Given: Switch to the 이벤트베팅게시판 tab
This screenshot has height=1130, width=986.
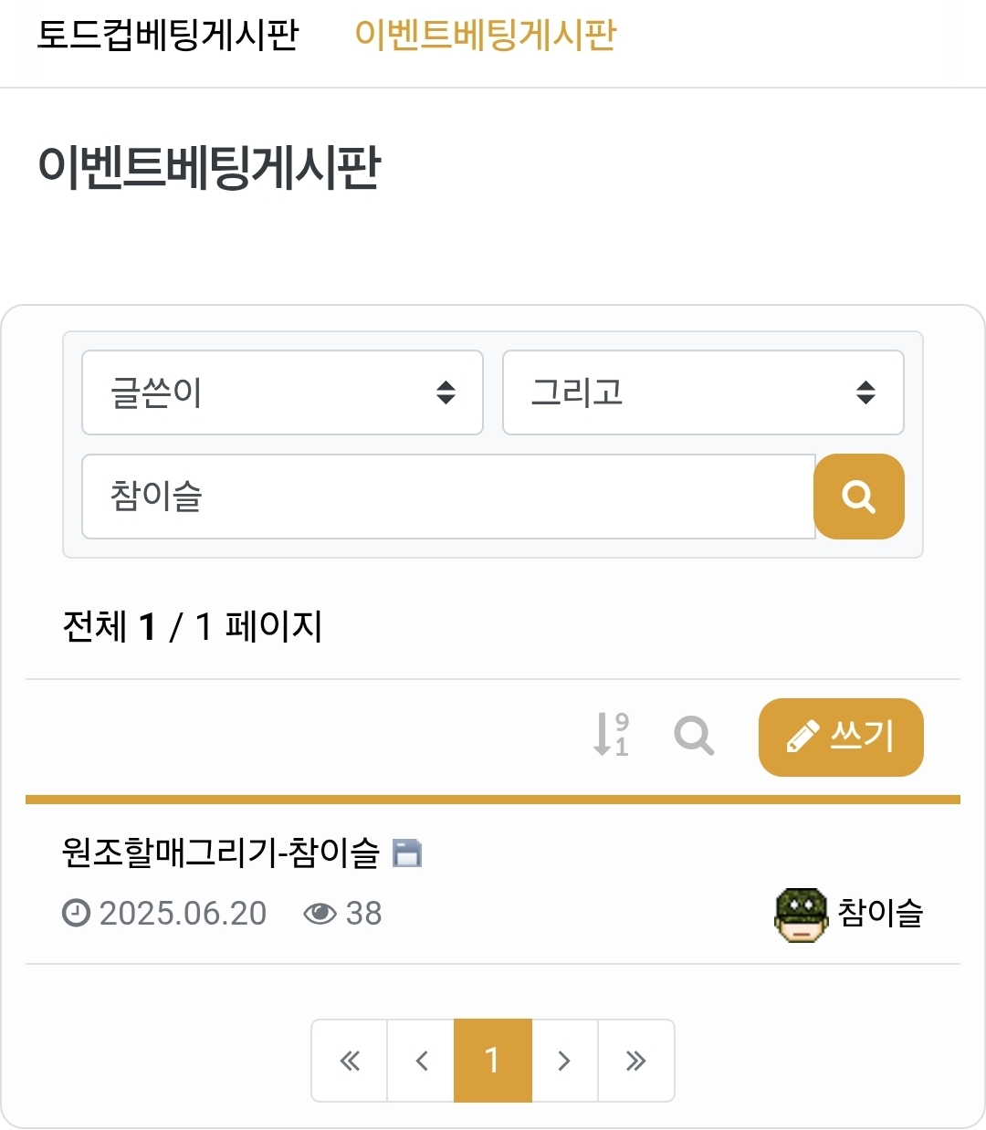Looking at the screenshot, I should 485,36.
